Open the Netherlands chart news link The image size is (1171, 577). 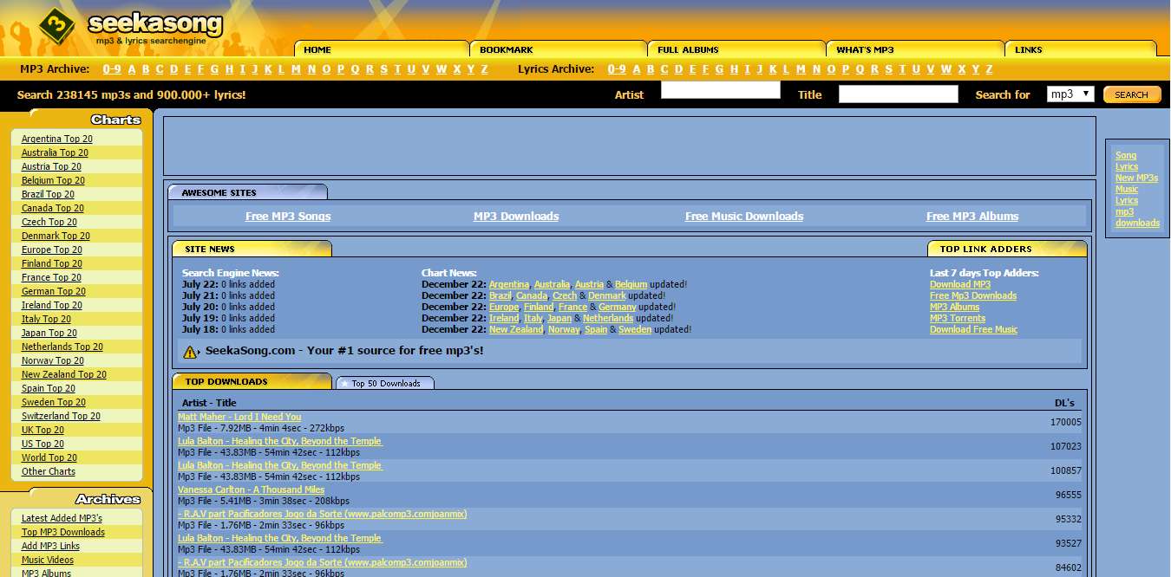[x=608, y=318]
